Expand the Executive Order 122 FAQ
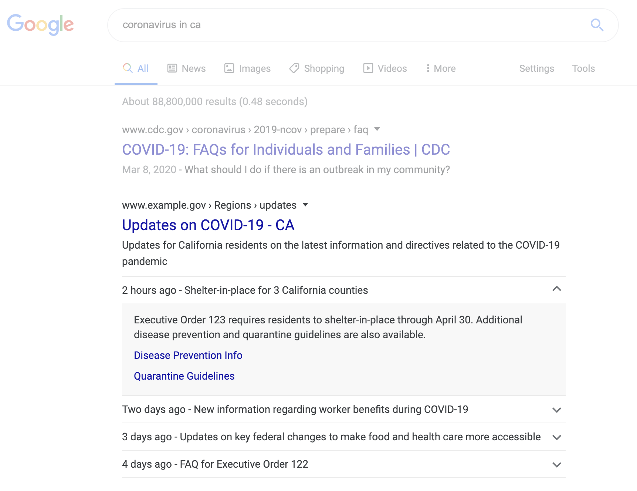This screenshot has width=637, height=491. point(556,464)
